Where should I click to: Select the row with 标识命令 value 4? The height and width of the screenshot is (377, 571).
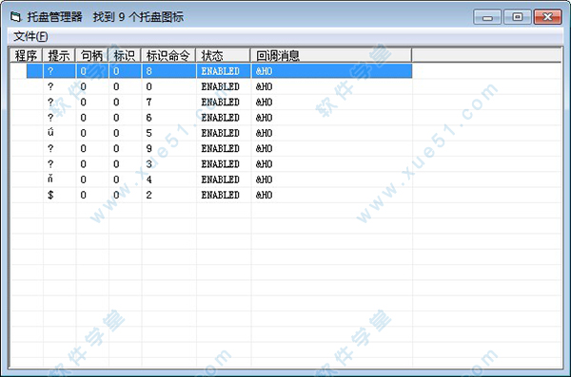point(219,179)
